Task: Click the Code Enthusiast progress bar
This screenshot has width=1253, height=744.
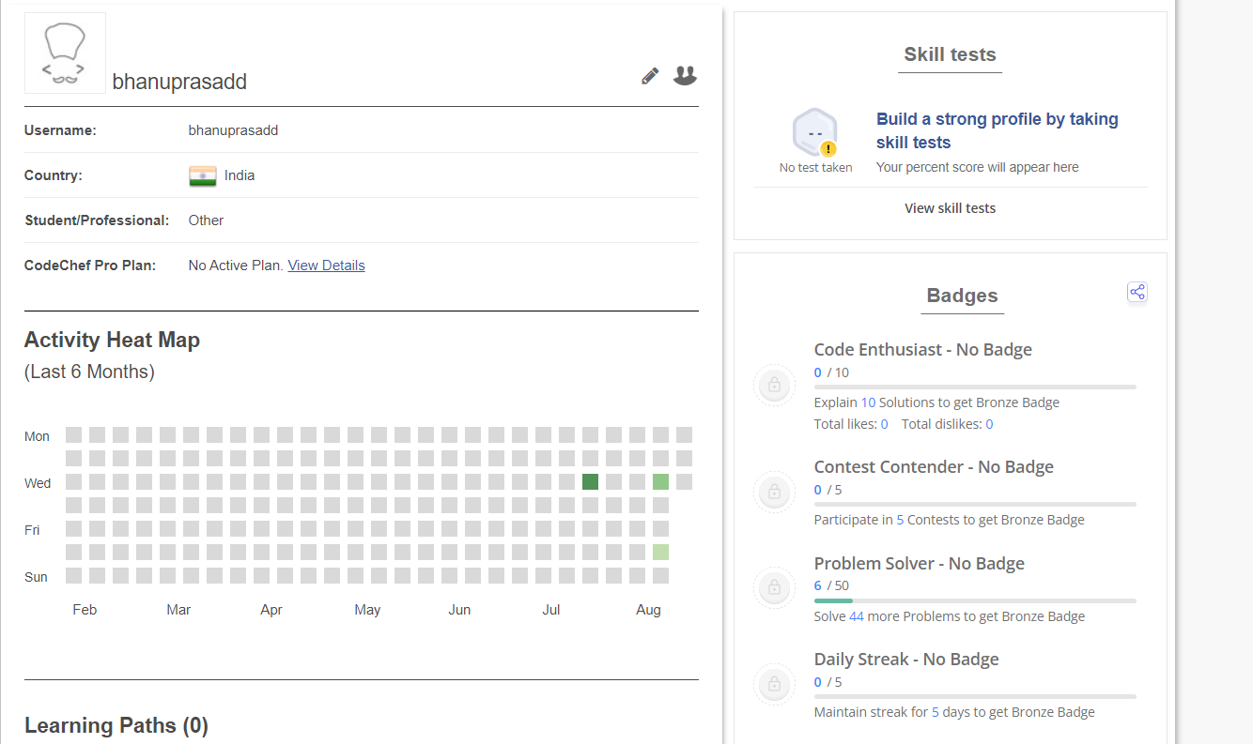Action: click(x=974, y=387)
